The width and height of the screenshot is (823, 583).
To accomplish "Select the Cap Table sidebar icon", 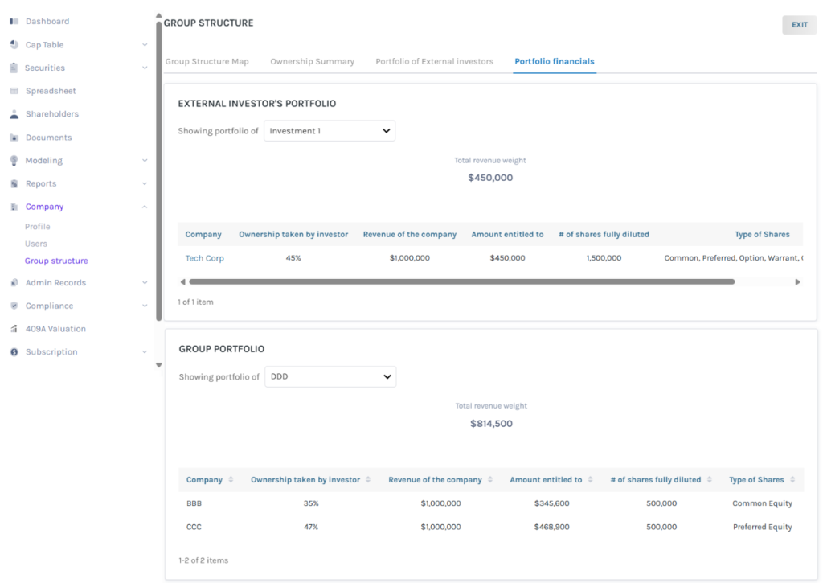I will [14, 44].
